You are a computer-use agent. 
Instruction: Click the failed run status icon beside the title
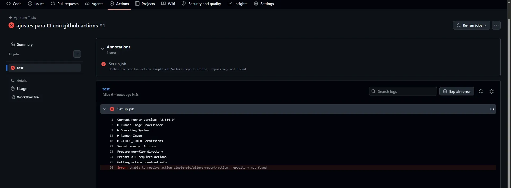pos(11,25)
